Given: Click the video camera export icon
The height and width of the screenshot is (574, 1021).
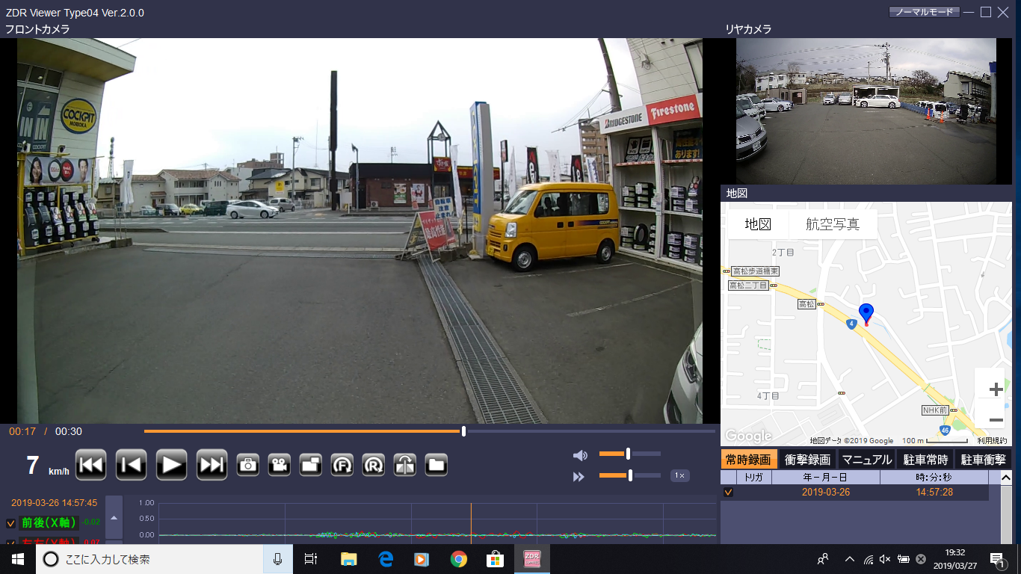Looking at the screenshot, I should point(280,465).
